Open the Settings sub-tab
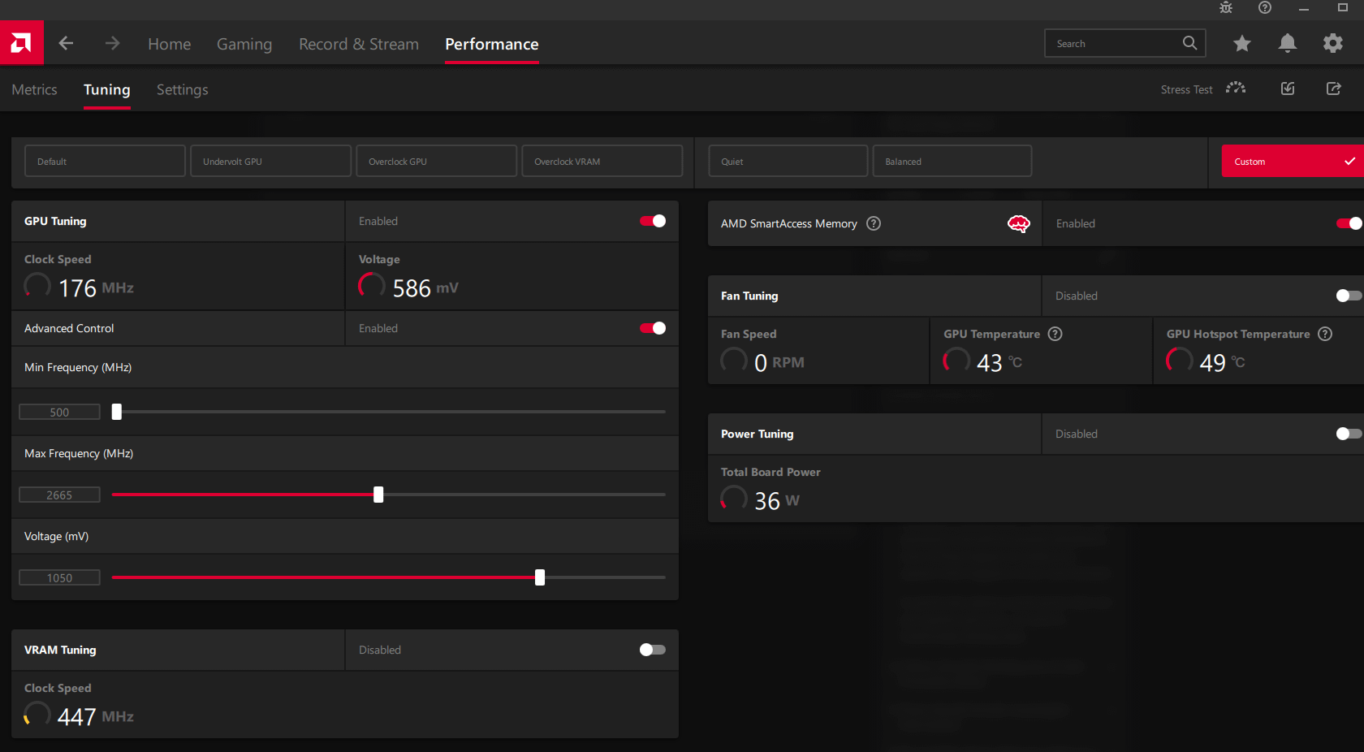 [x=183, y=89]
